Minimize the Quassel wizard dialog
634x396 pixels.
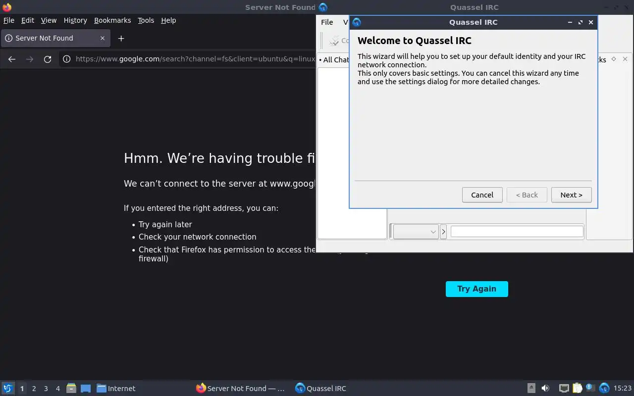point(570,22)
